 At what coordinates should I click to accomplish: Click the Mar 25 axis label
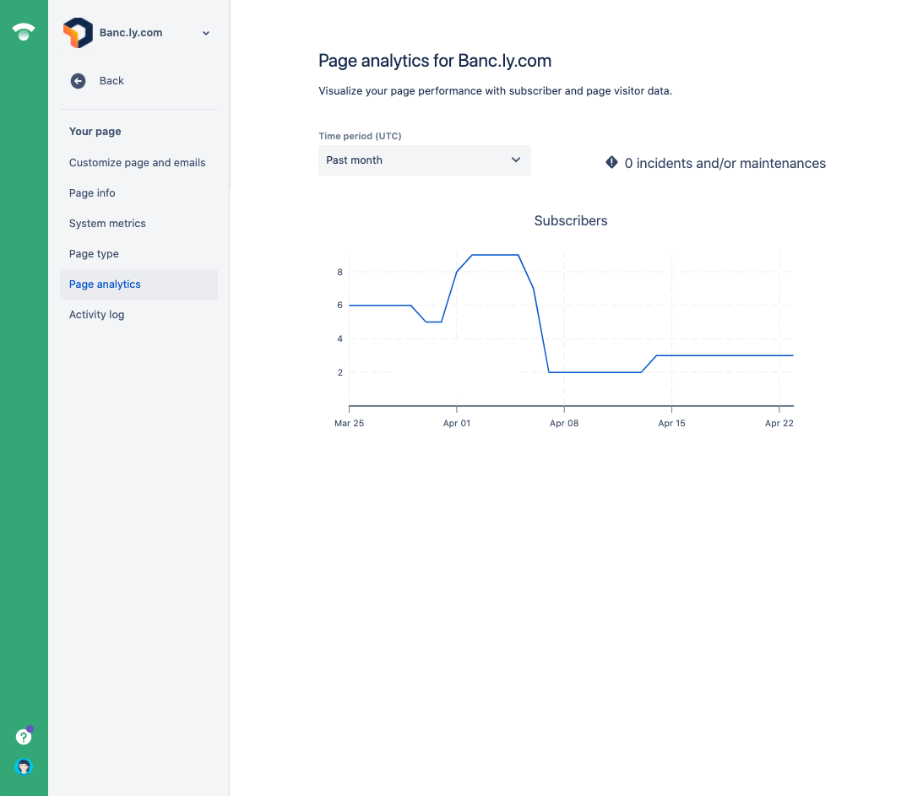click(x=349, y=423)
